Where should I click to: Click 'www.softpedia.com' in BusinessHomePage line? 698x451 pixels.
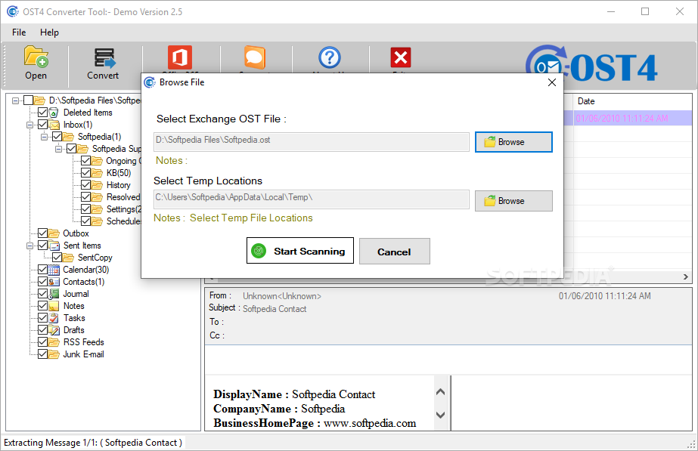(x=370, y=423)
